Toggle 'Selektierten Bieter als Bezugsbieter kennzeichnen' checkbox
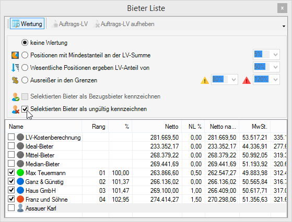The width and height of the screenshot is (292, 222). [25, 96]
